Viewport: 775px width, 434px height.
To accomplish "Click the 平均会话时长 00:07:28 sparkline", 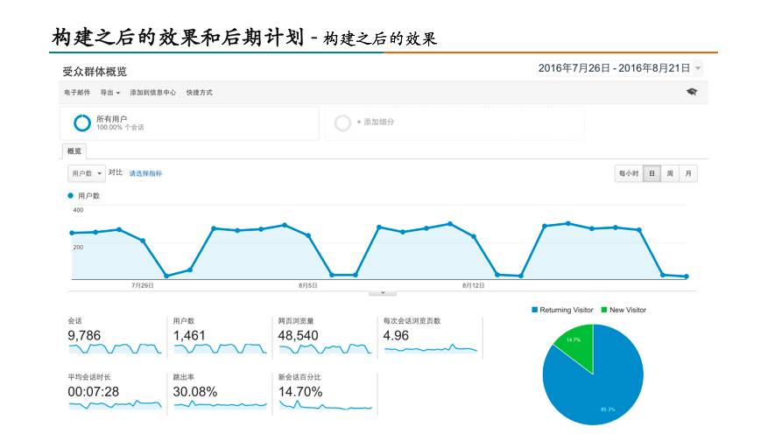I will pos(115,404).
